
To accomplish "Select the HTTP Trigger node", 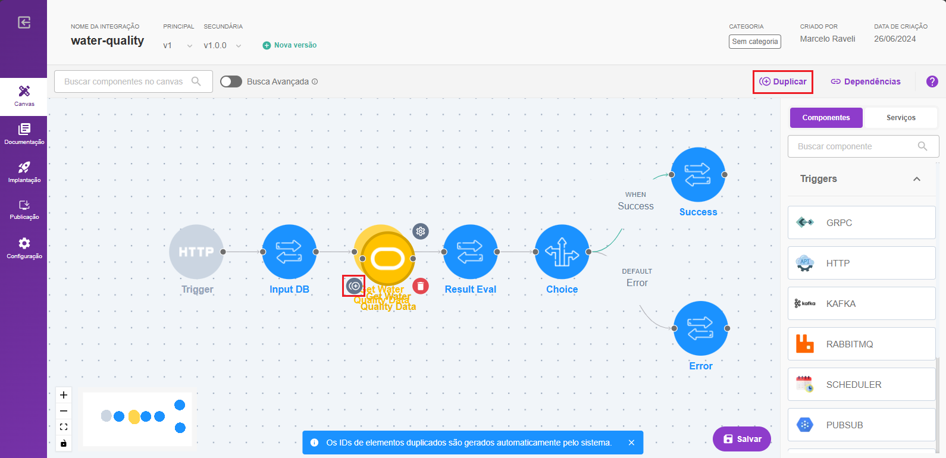I will pyautogui.click(x=196, y=252).
